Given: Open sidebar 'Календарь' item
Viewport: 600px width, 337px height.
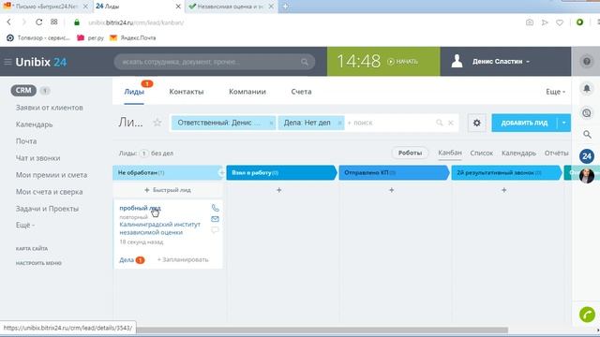Looking at the screenshot, I should pos(34,125).
